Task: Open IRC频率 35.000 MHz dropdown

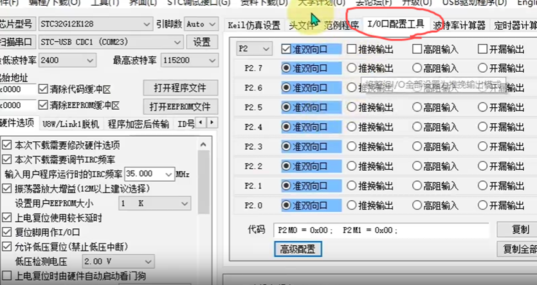Action: 149,174
